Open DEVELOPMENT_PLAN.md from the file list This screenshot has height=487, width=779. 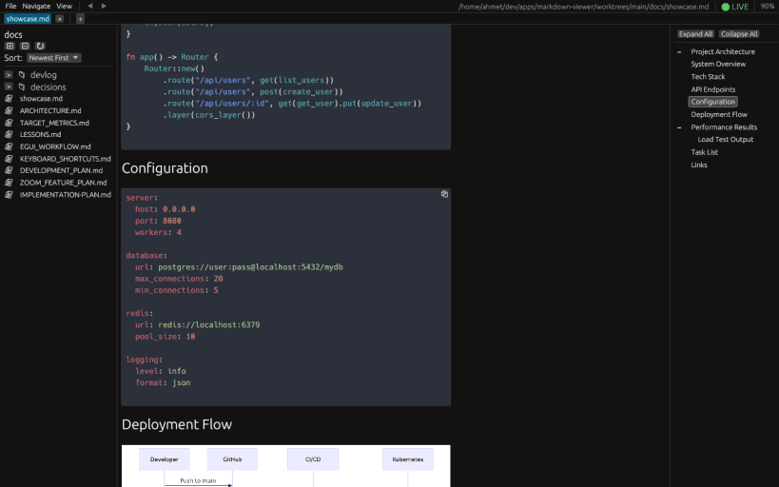point(61,170)
